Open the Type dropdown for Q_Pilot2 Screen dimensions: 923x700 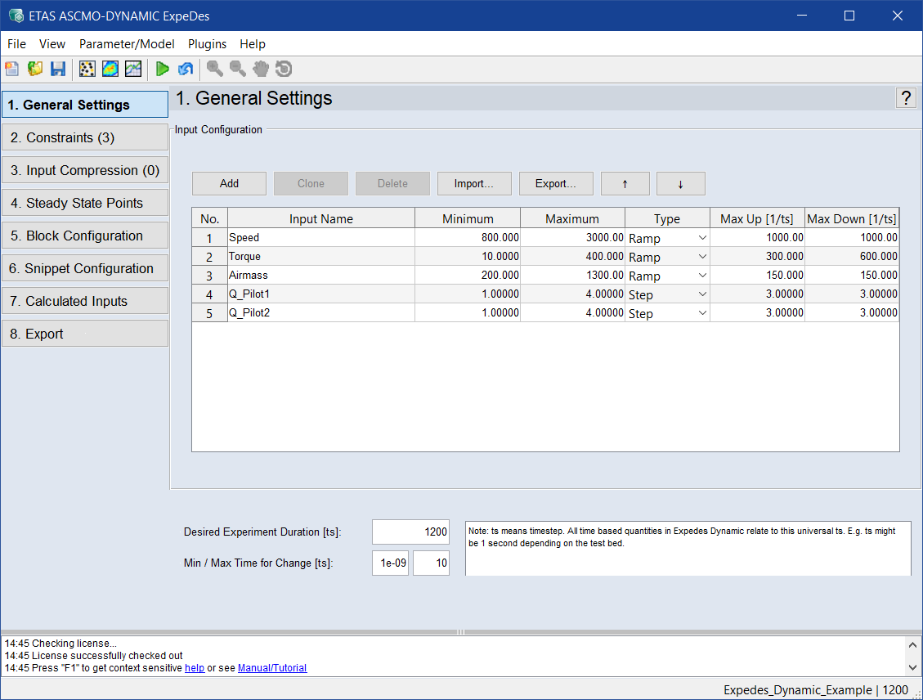pos(701,313)
